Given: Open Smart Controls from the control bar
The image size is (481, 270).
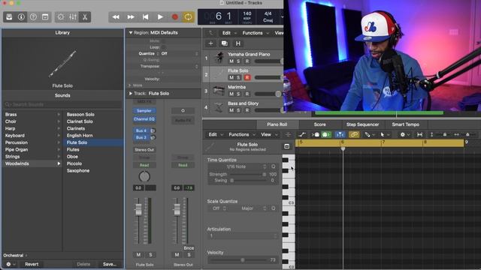Looking at the screenshot, I should [61, 16].
